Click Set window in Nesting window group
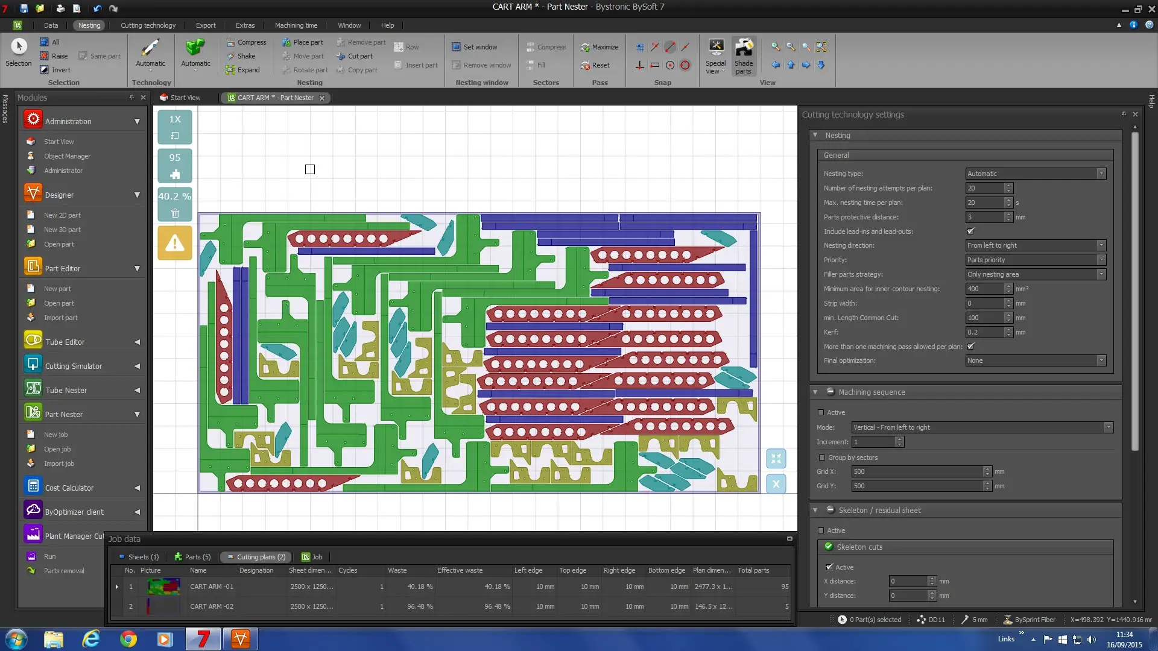1158x651 pixels. coord(475,47)
